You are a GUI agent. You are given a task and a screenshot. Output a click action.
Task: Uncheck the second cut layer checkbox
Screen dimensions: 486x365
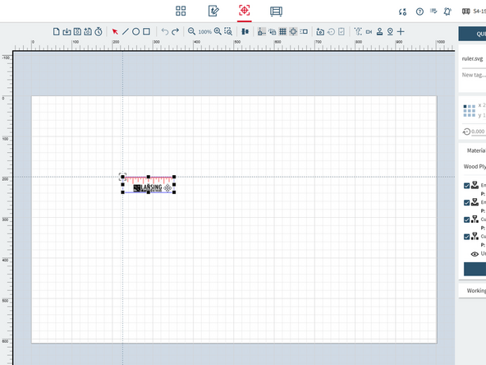467,237
